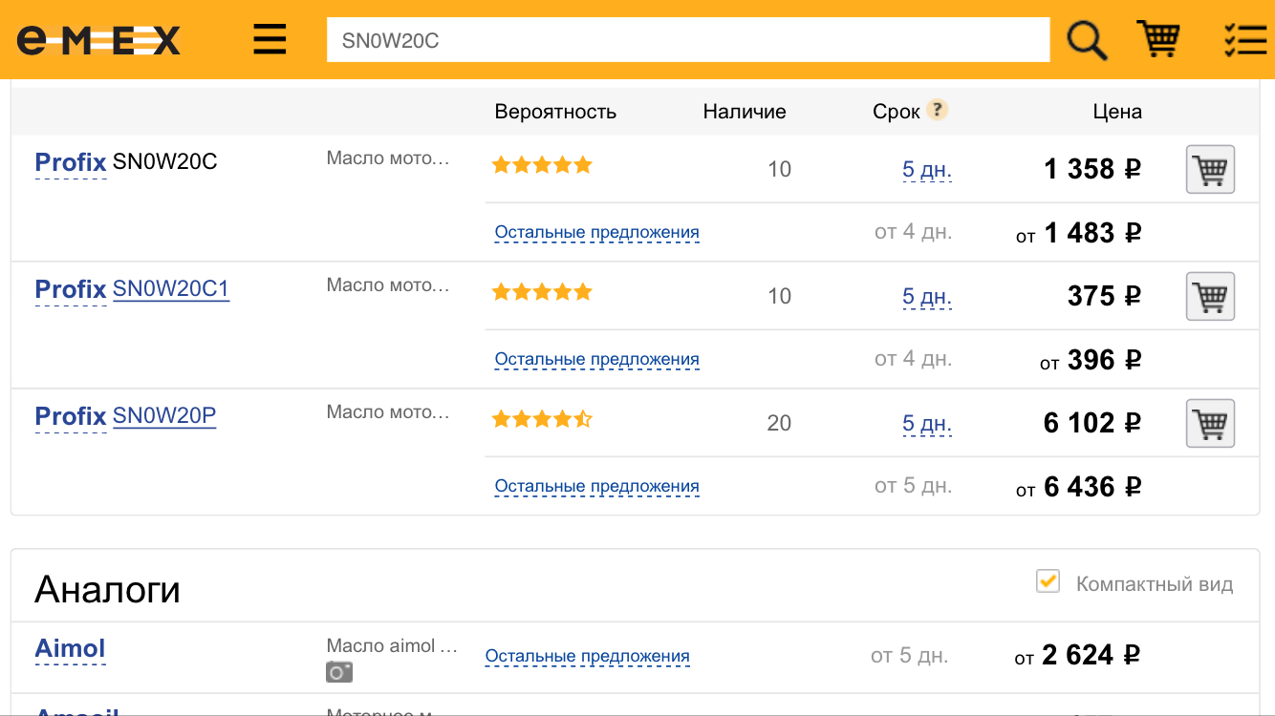Expand Остальные предложения for Aimol

587,656
